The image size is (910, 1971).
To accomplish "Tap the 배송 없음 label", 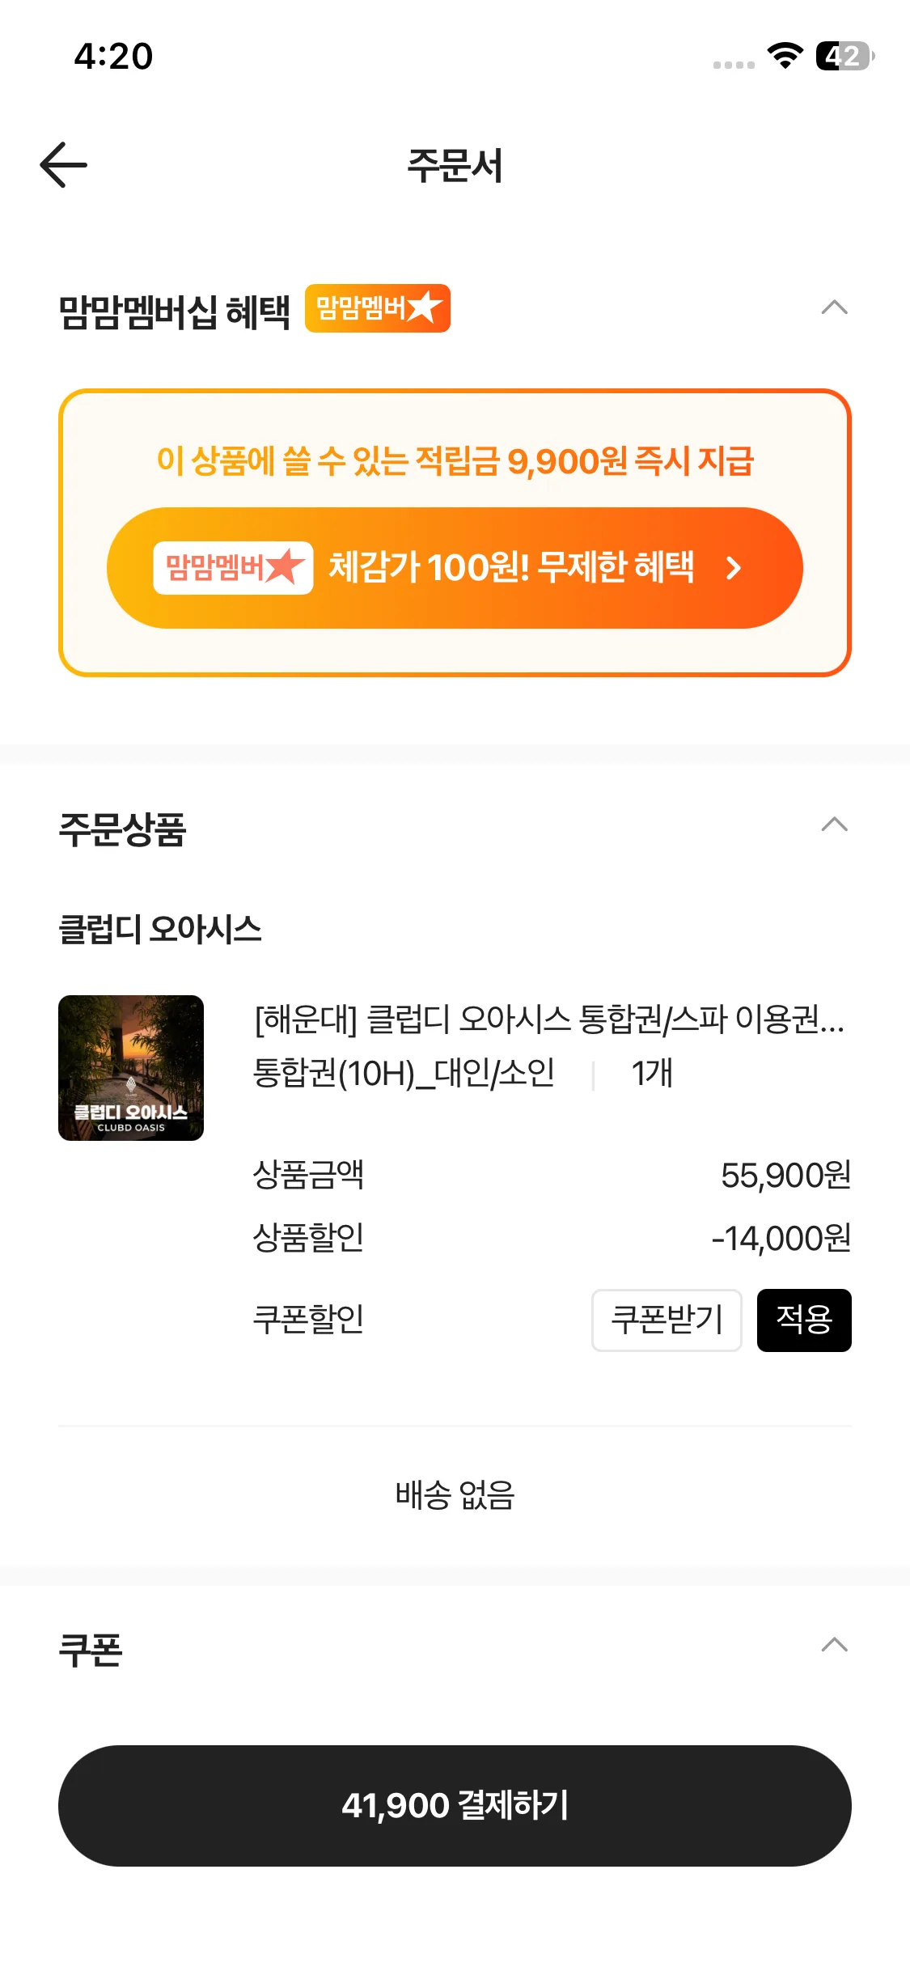I will pos(455,1494).
